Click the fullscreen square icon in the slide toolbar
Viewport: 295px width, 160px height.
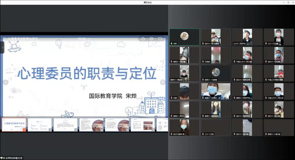click(x=160, y=39)
